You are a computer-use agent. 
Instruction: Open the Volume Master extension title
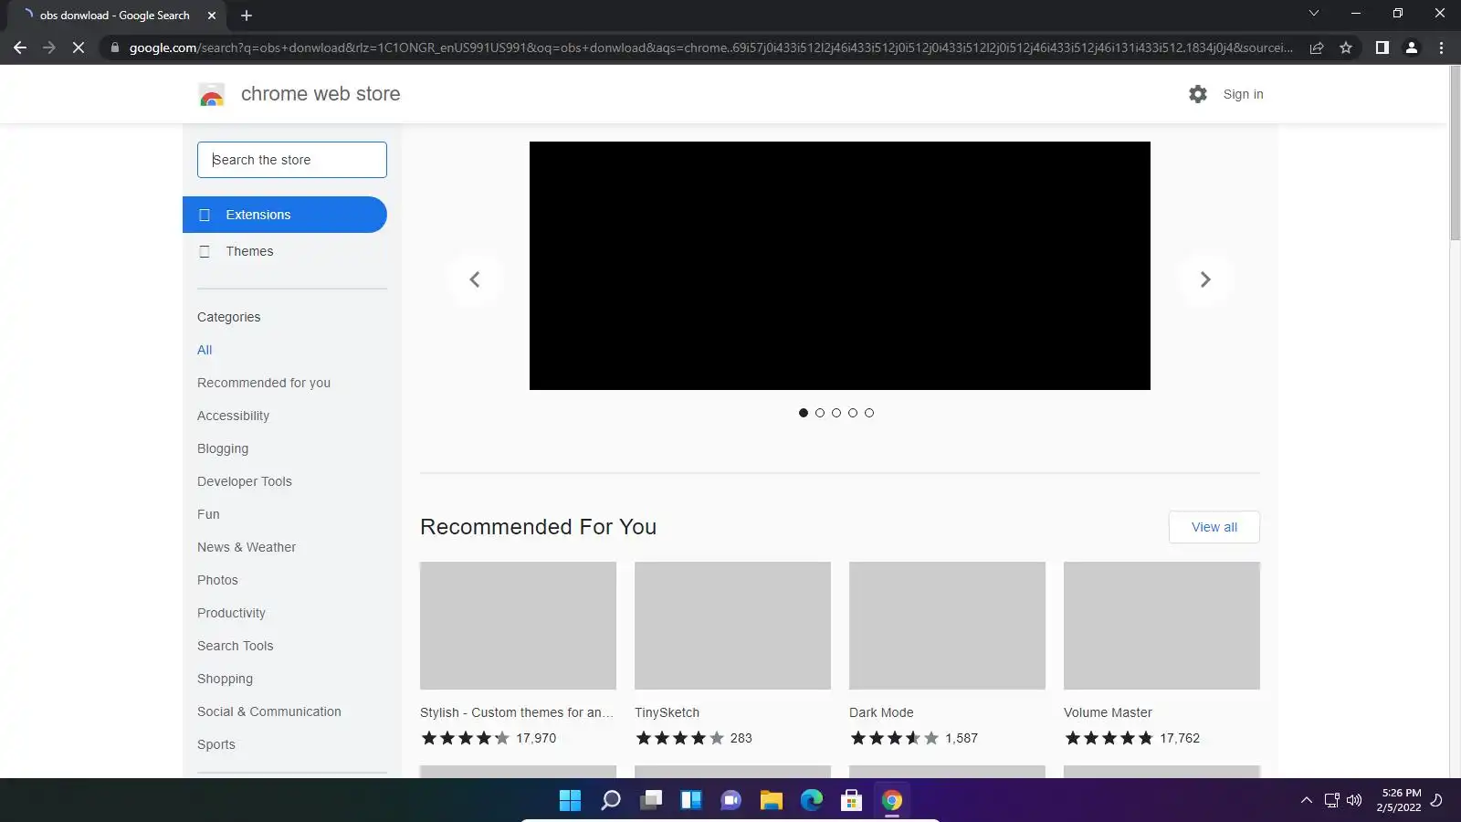[x=1108, y=712]
